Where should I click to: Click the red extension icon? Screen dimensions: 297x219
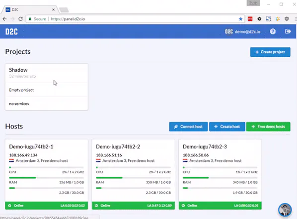250,19
